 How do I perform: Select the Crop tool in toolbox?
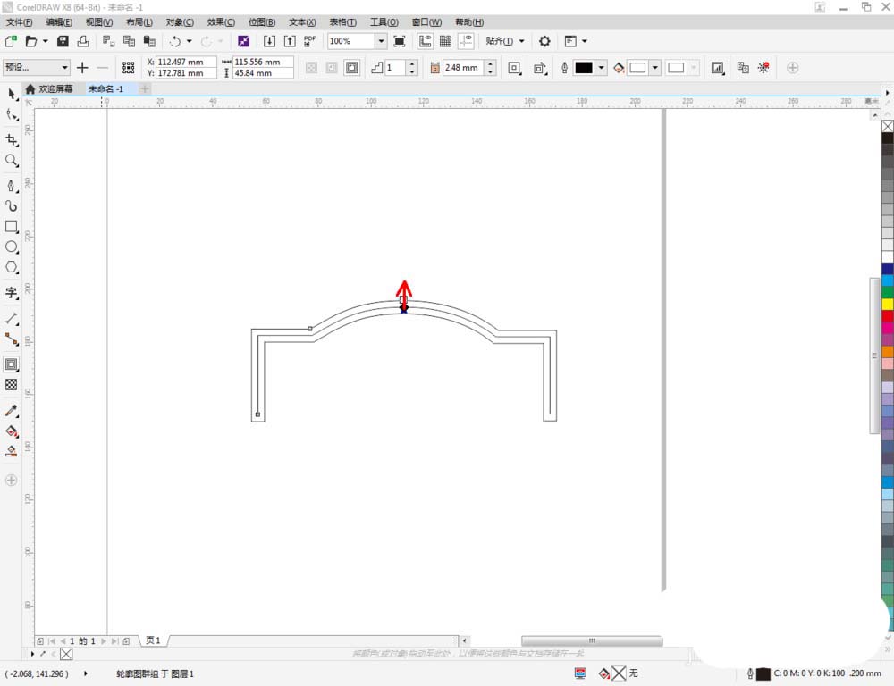click(12, 140)
